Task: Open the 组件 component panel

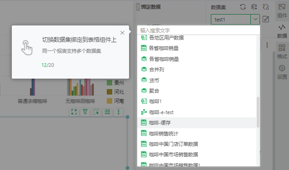Action: 282,11
